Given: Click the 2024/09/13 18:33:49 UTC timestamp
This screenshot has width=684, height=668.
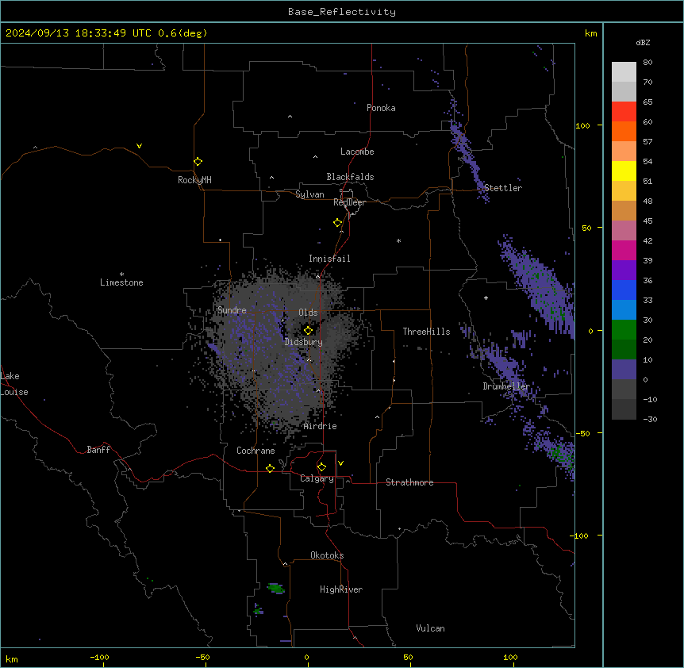Looking at the screenshot, I should click(x=79, y=33).
